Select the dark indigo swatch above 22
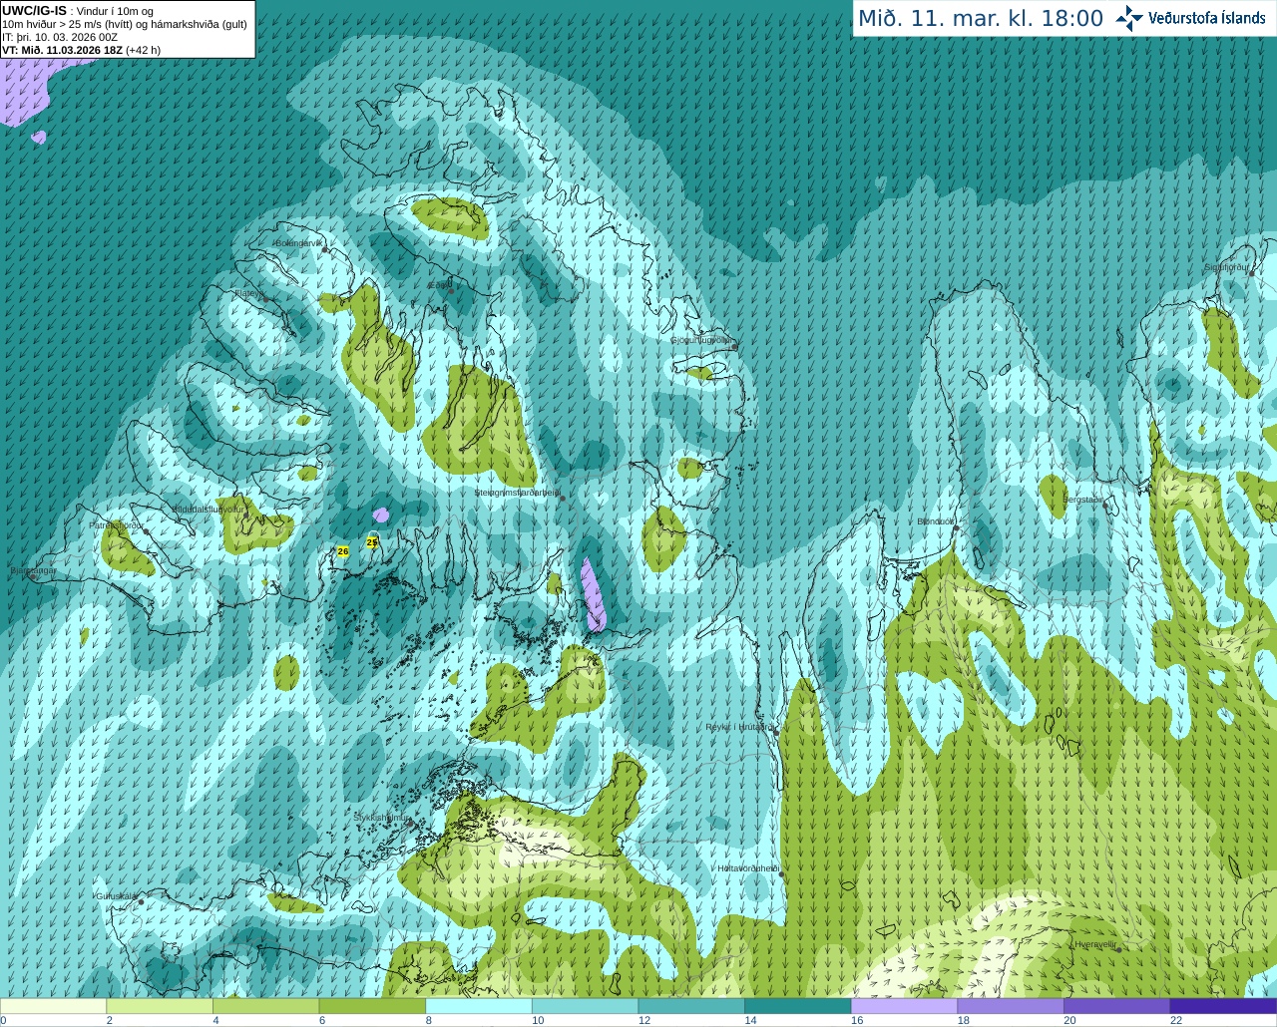The height and width of the screenshot is (1027, 1277). pos(1223,1006)
